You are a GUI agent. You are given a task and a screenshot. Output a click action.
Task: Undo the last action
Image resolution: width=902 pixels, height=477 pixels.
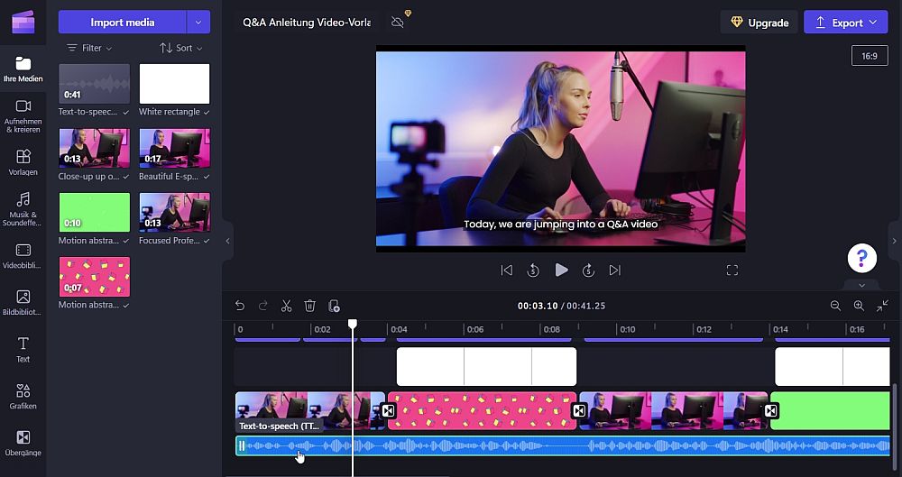[x=240, y=306]
